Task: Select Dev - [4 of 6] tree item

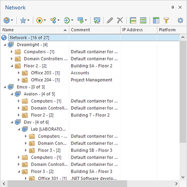Action: tap(36, 122)
